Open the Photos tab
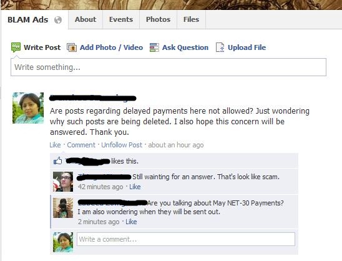Viewport: 342px width, 261px height. [x=158, y=19]
